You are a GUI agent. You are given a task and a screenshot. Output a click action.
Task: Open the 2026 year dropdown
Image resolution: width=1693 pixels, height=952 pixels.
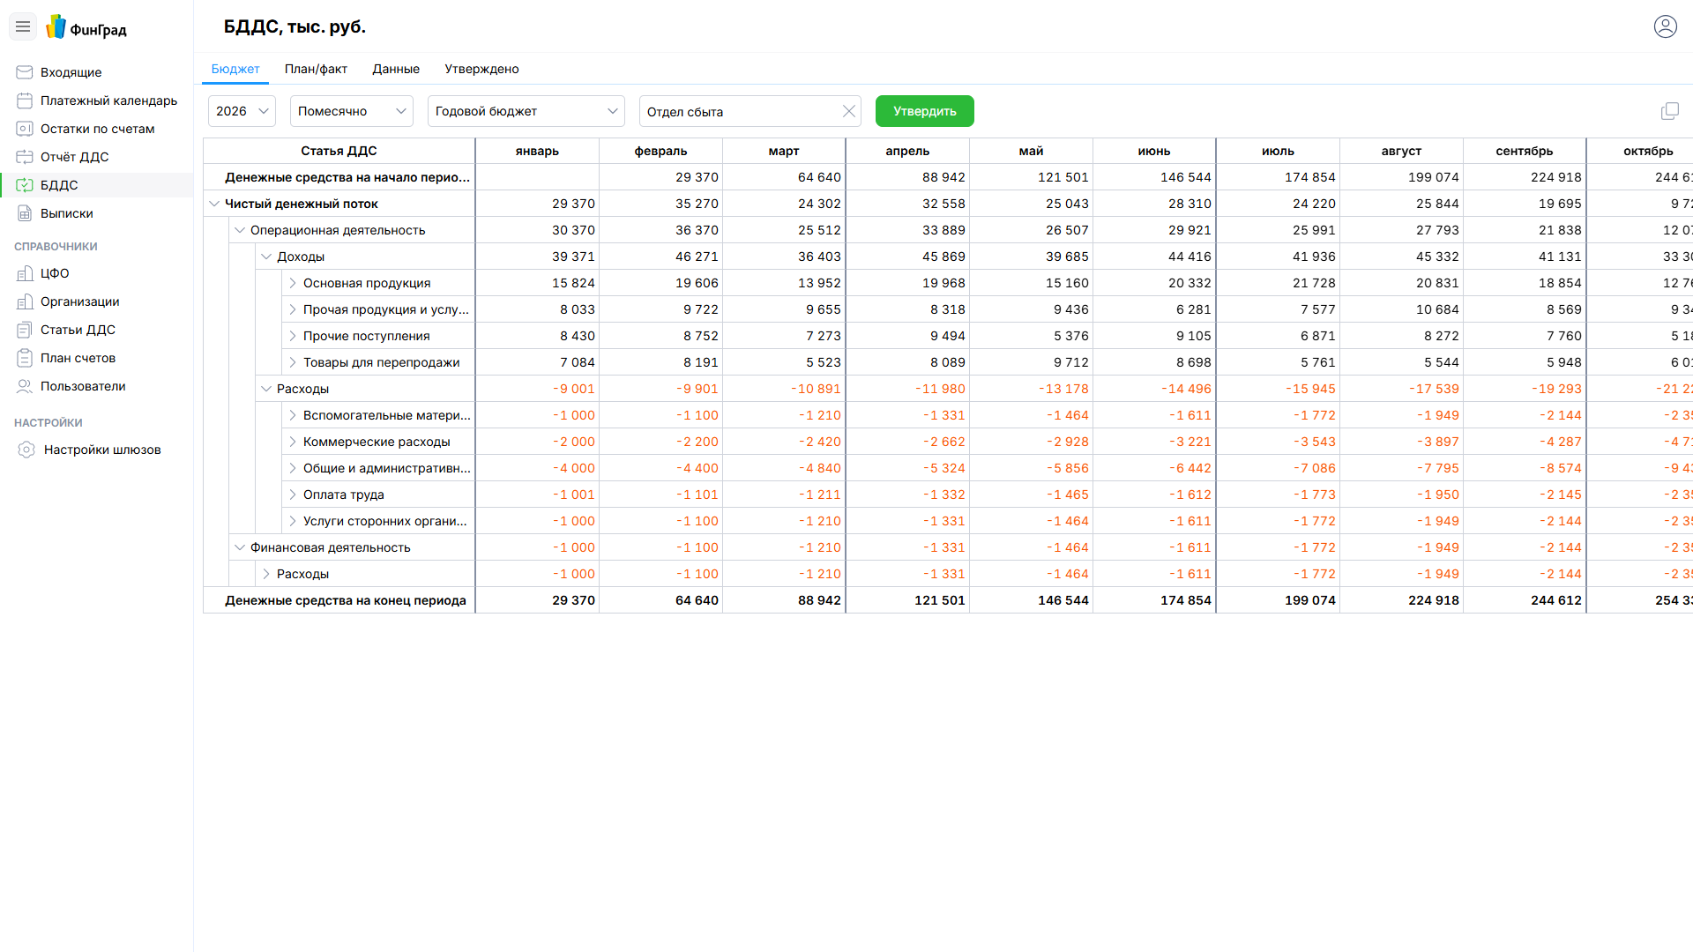point(242,111)
